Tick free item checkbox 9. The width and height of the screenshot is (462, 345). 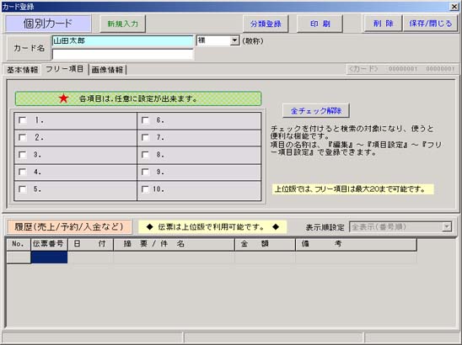point(145,172)
